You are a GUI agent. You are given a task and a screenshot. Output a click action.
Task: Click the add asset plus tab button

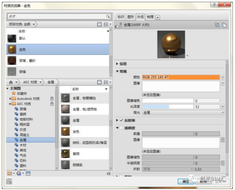158,17
